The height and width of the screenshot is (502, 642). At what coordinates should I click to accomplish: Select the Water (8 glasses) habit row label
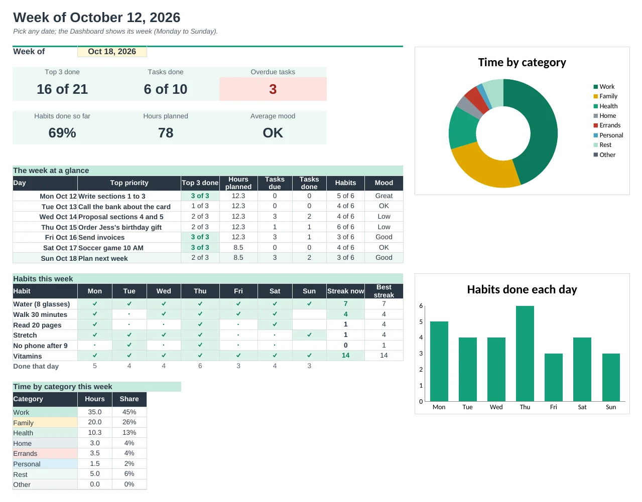pos(45,304)
